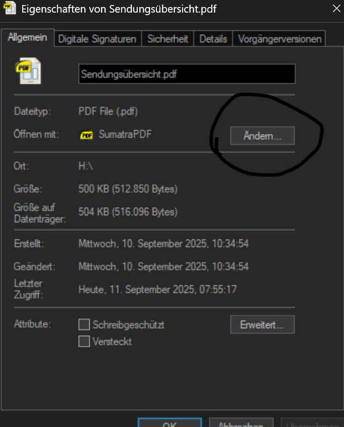The image size is (344, 427).
Task: Click the location value 'H:\'
Action: pos(86,165)
